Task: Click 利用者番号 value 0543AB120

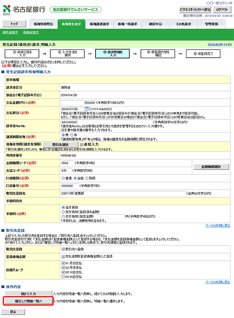Action: click(68, 155)
